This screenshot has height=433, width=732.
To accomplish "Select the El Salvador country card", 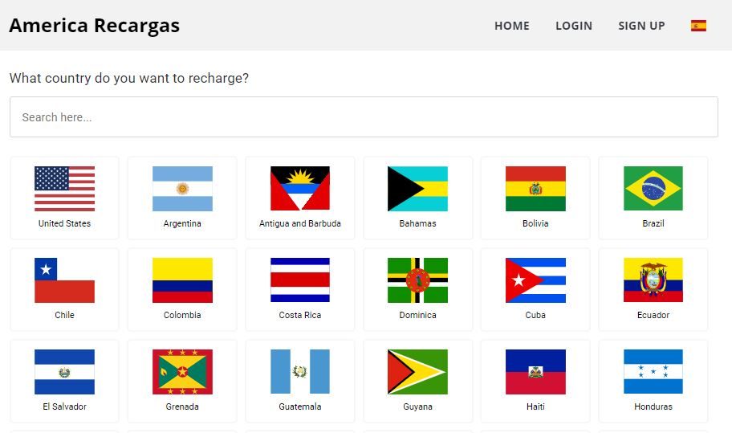I will 64,381.
